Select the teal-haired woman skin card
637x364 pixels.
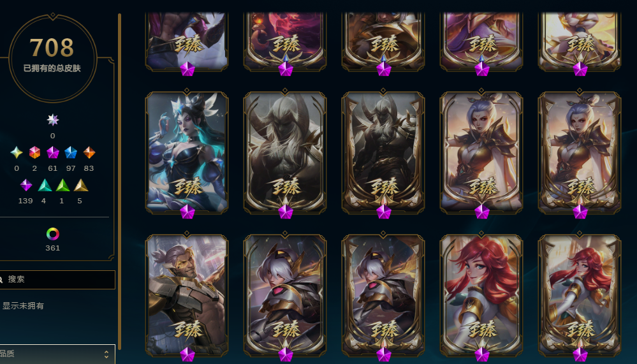point(187,152)
